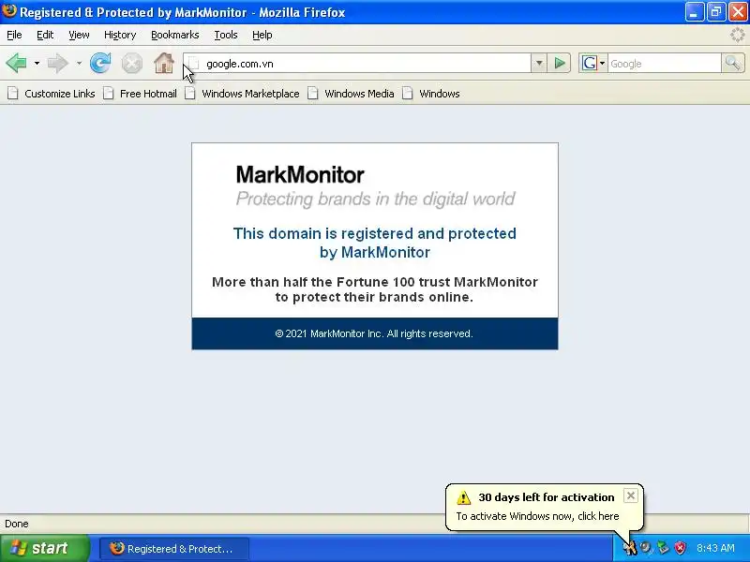Click the page icon in the address bar
Viewport: 750px width, 562px height.
[x=194, y=64]
